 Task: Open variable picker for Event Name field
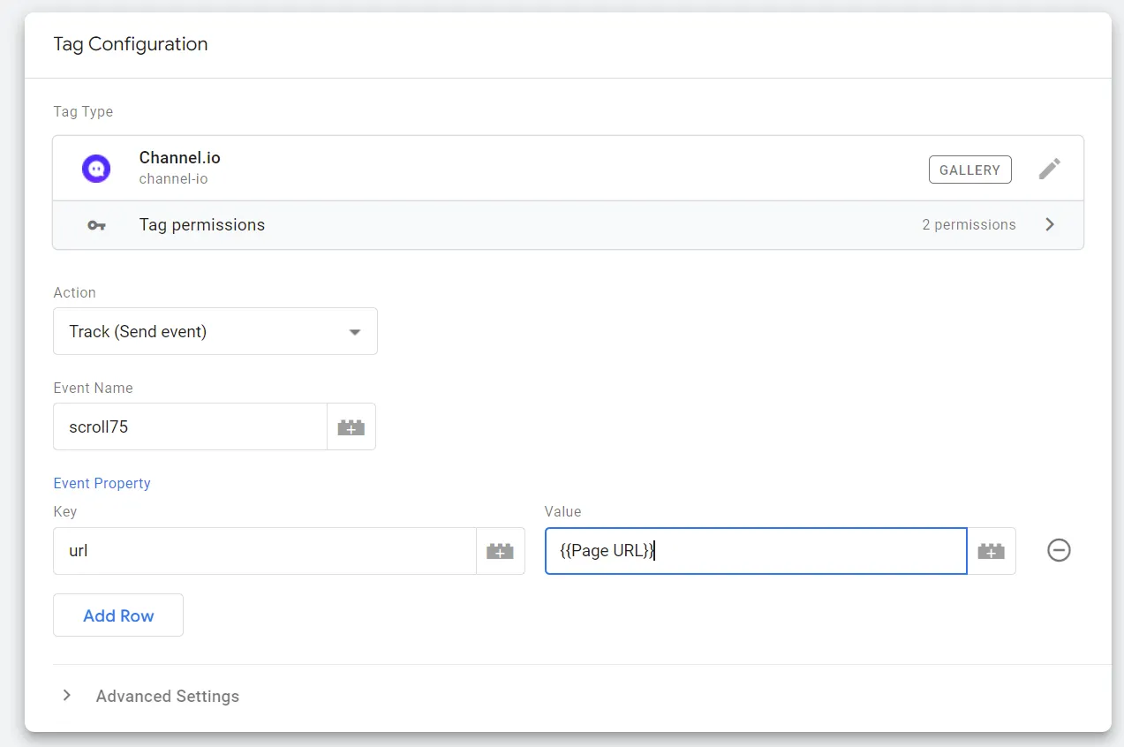coord(351,427)
